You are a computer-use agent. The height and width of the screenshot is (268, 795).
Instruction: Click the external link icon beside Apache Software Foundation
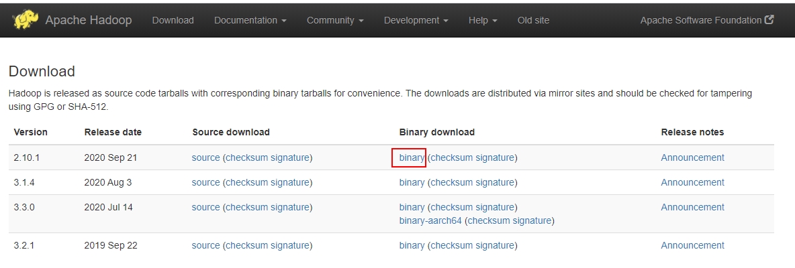[x=769, y=19]
